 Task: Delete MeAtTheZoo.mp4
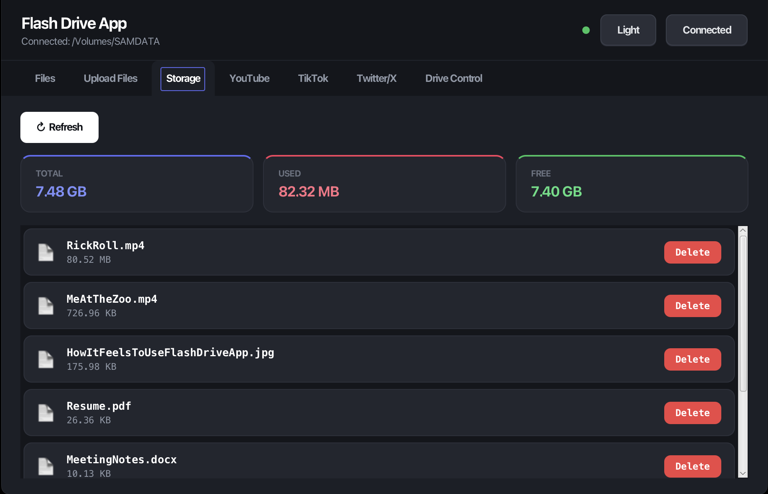693,306
